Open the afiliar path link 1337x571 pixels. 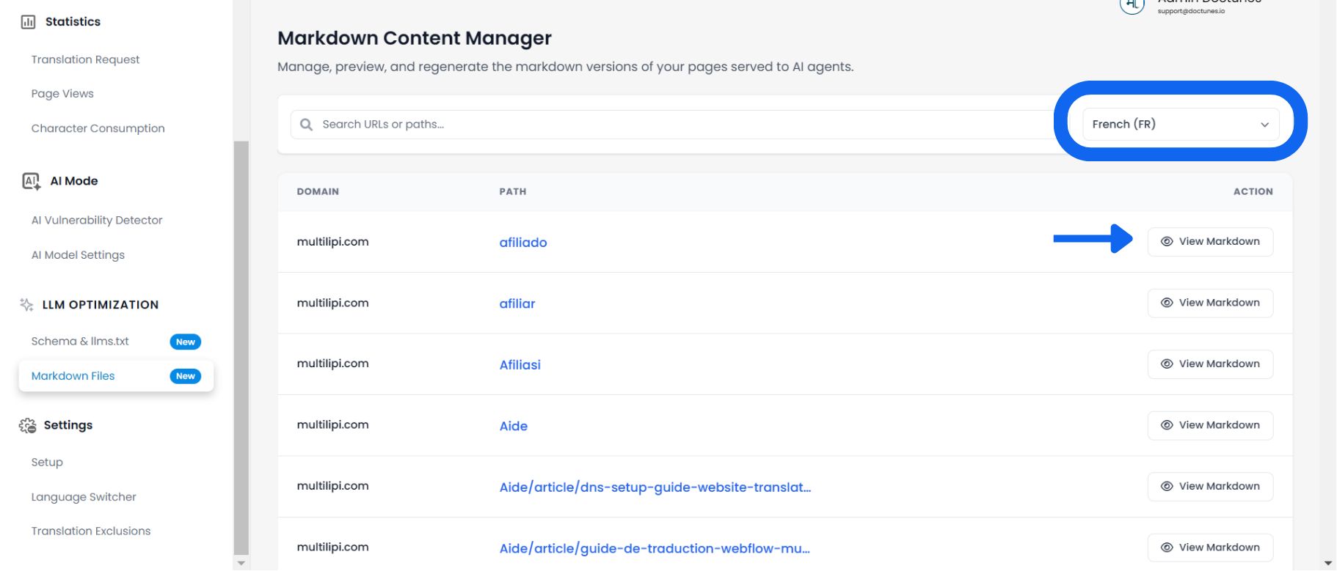517,303
